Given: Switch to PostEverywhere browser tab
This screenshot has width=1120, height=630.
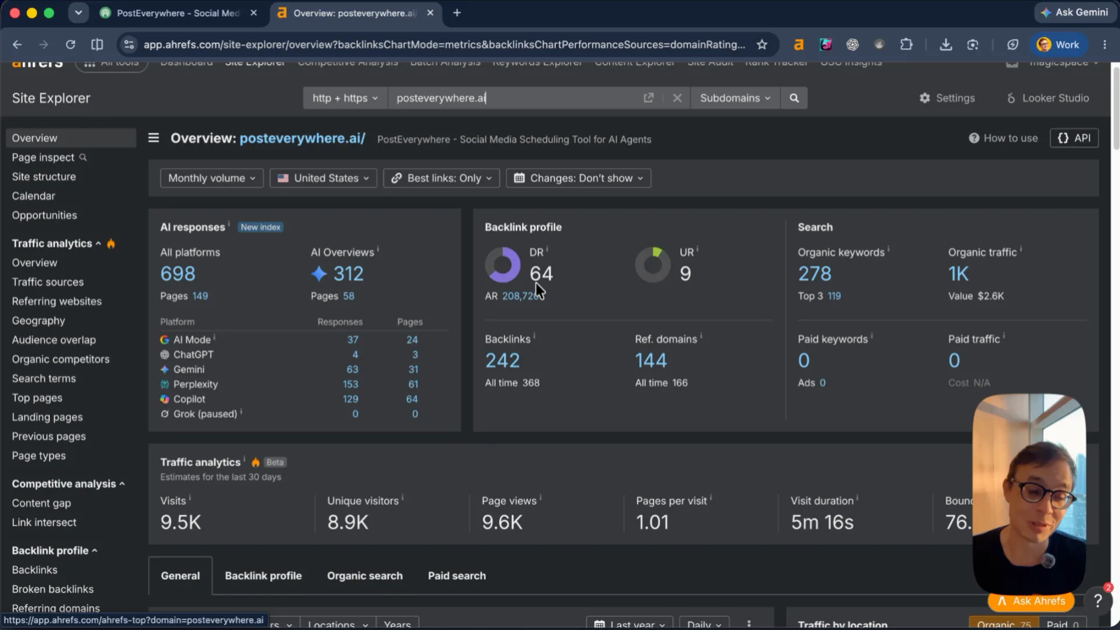Looking at the screenshot, I should point(178,13).
